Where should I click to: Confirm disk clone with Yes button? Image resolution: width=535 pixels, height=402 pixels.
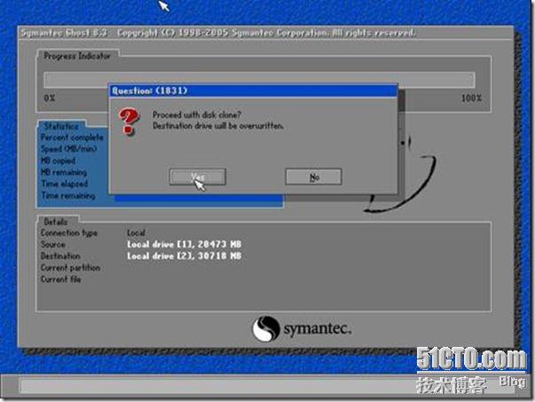click(x=198, y=177)
